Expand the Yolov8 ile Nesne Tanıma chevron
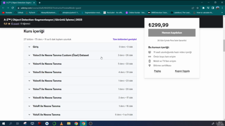 (x=29, y=98)
